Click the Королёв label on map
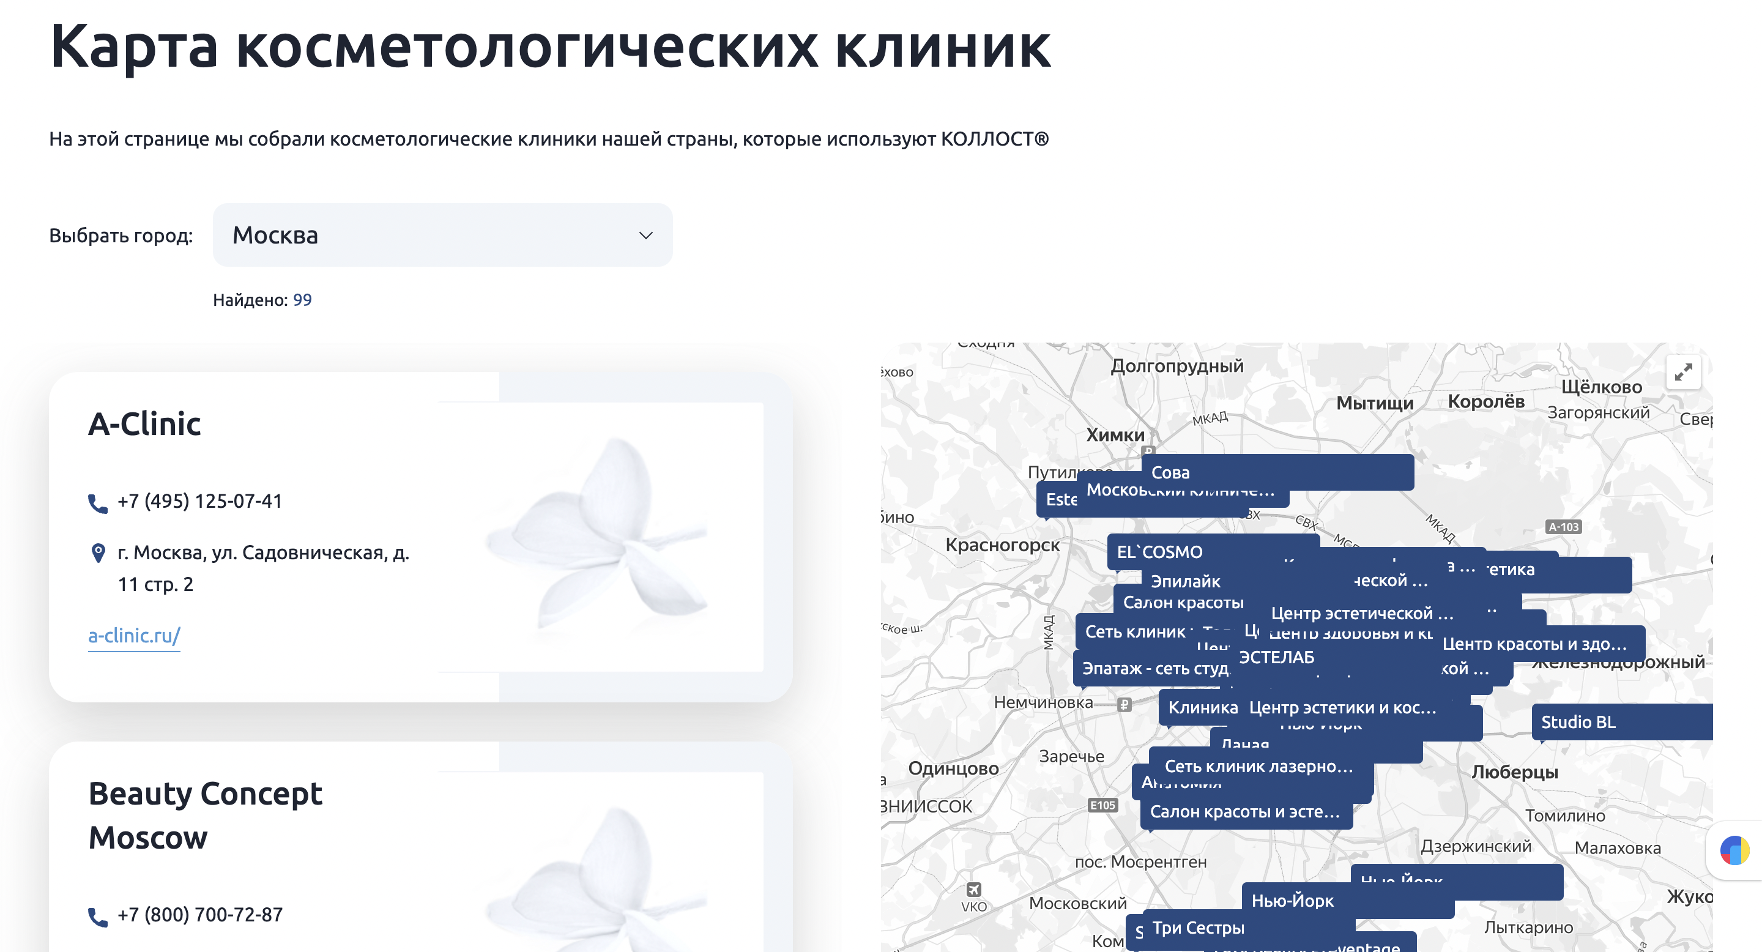This screenshot has width=1762, height=952. 1485,401
